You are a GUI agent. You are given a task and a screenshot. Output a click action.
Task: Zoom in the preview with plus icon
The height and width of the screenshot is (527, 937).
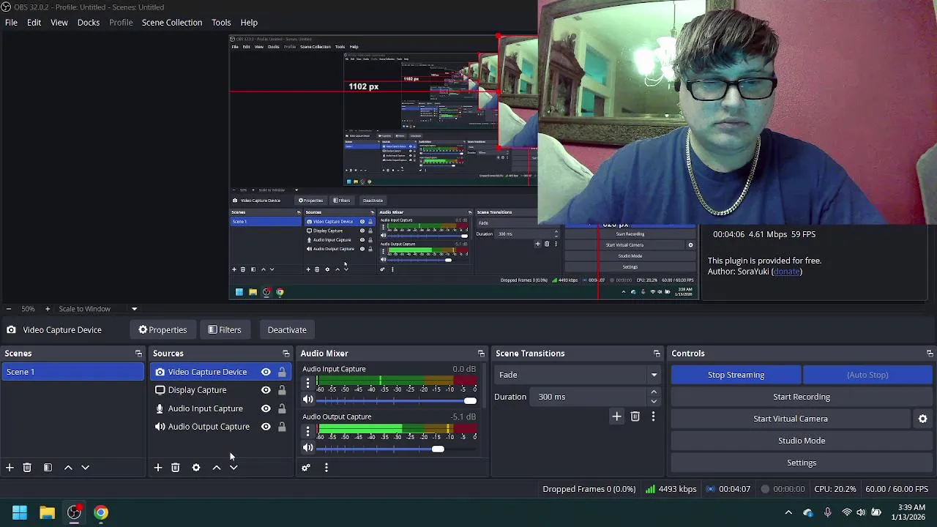(x=48, y=309)
